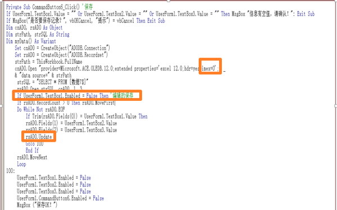Click the rsADO.Fields(1) = TextBox2.Value line
This screenshot has width=337, height=210.
(x=71, y=123)
